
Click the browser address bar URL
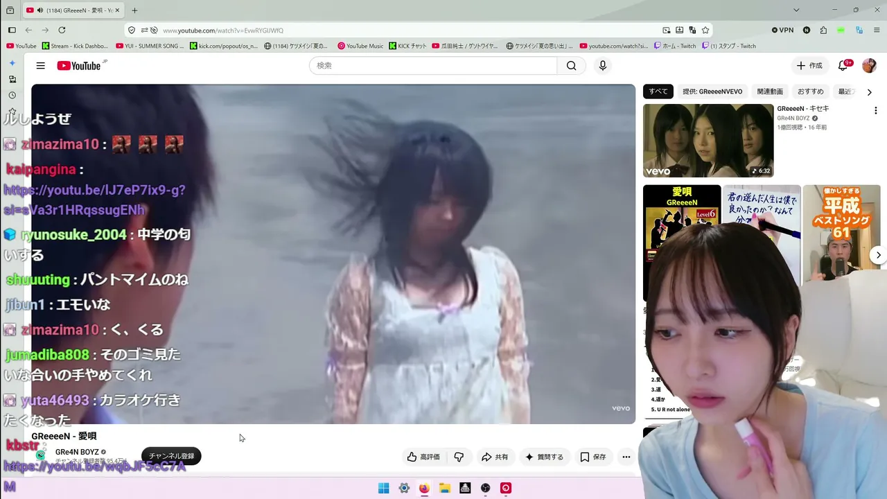click(223, 30)
